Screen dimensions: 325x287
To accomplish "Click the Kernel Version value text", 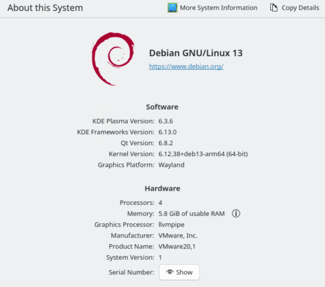I will tap(203, 154).
